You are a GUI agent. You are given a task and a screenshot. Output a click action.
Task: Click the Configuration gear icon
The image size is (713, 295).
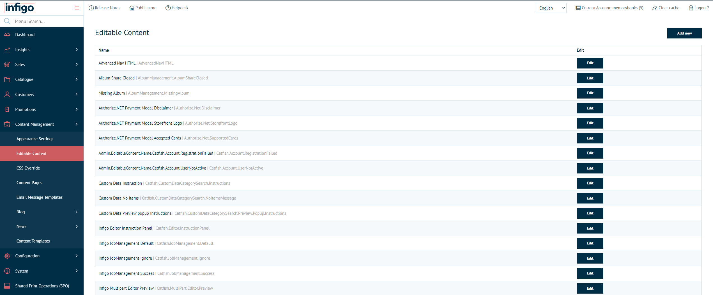click(7, 256)
